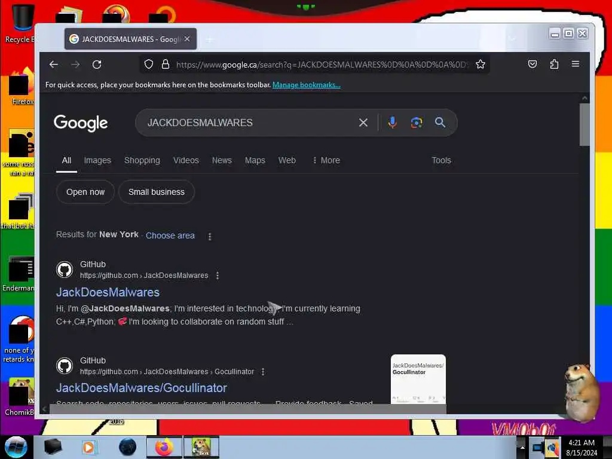Viewport: 612px width, 459px height.
Task: Switch to Firefox in taskbar
Action: pos(164,447)
